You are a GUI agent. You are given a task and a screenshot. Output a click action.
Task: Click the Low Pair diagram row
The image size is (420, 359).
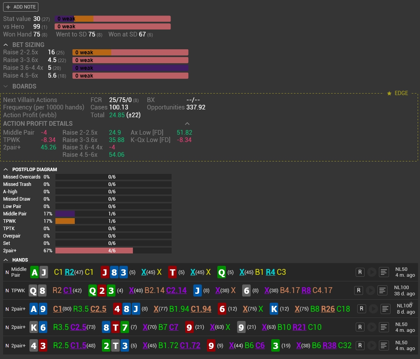[x=87, y=206]
